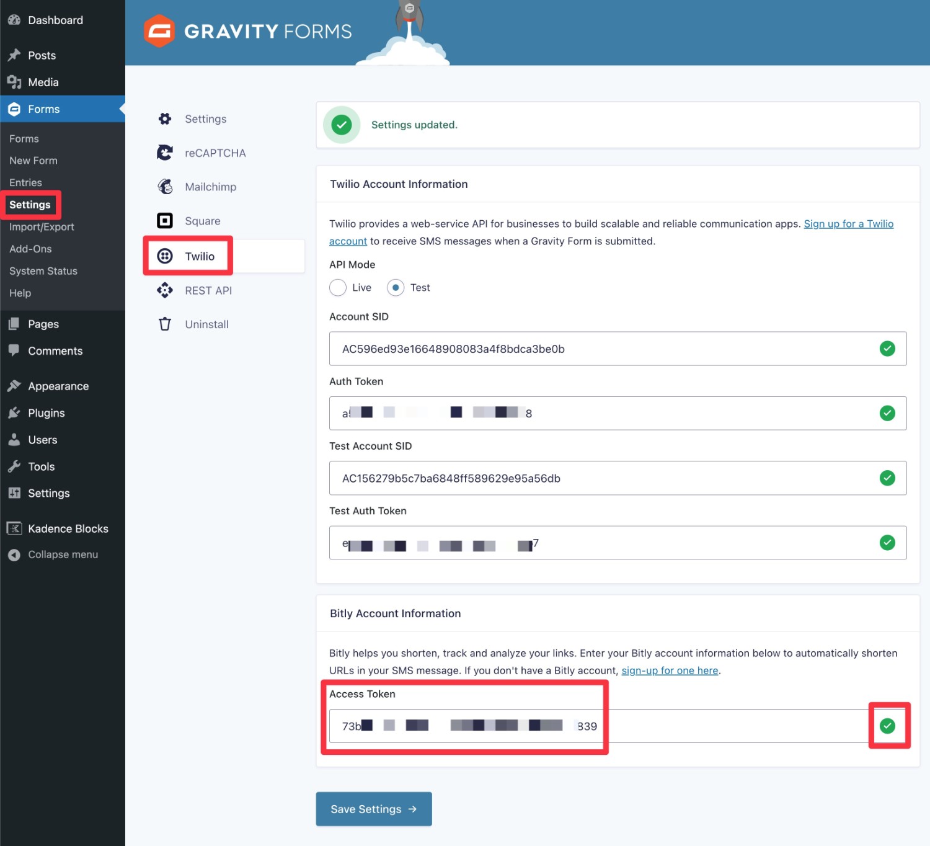
Task: Open the REST API section icon
Action: click(x=165, y=290)
